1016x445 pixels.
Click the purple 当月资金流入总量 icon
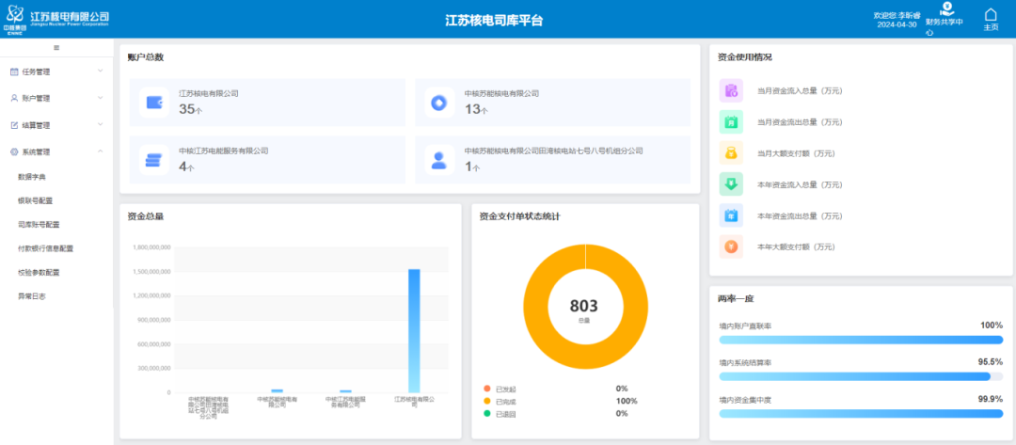click(x=731, y=90)
